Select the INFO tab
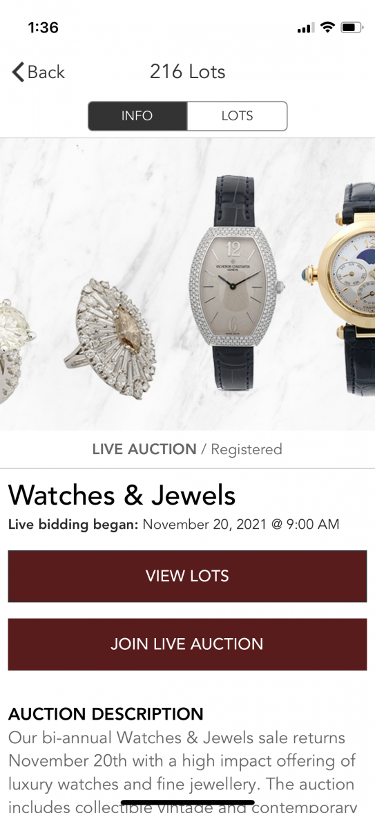375x813 pixels. (x=137, y=115)
